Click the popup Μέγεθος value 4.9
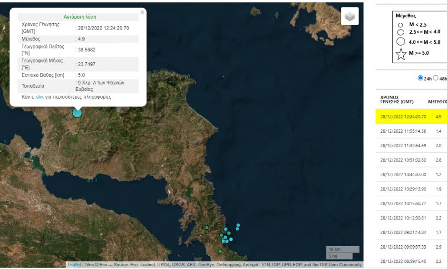The image size is (447, 269). click(x=81, y=39)
